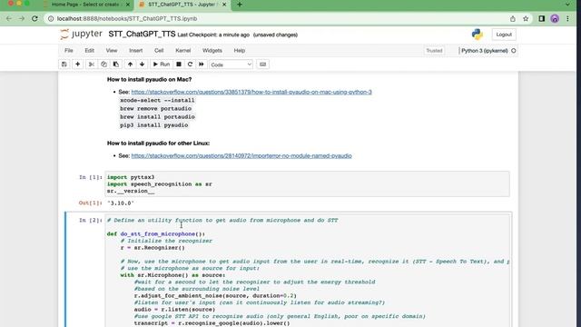This screenshot has width=581, height=327.
Task: Open the File menu
Action: [69, 51]
